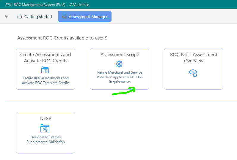Open ROC Part I Assessment Overview title
The height and width of the screenshot is (160, 237).
click(x=194, y=58)
